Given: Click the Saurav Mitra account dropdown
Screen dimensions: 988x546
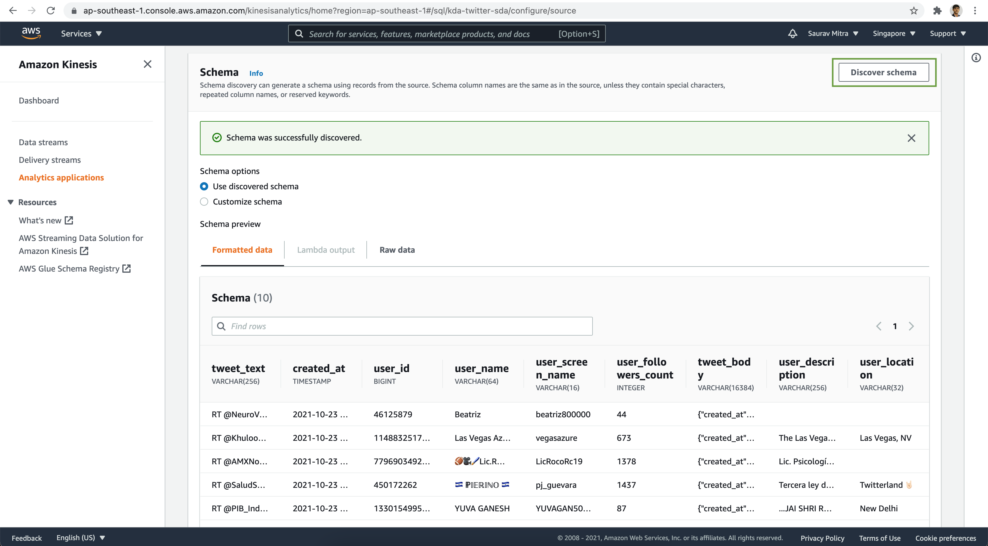Looking at the screenshot, I should (x=833, y=33).
